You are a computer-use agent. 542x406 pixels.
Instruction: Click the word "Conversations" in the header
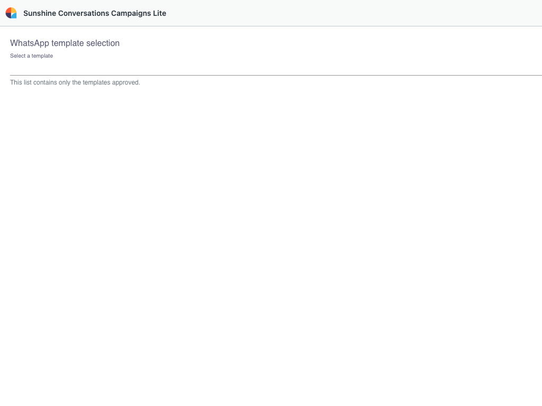84,13
